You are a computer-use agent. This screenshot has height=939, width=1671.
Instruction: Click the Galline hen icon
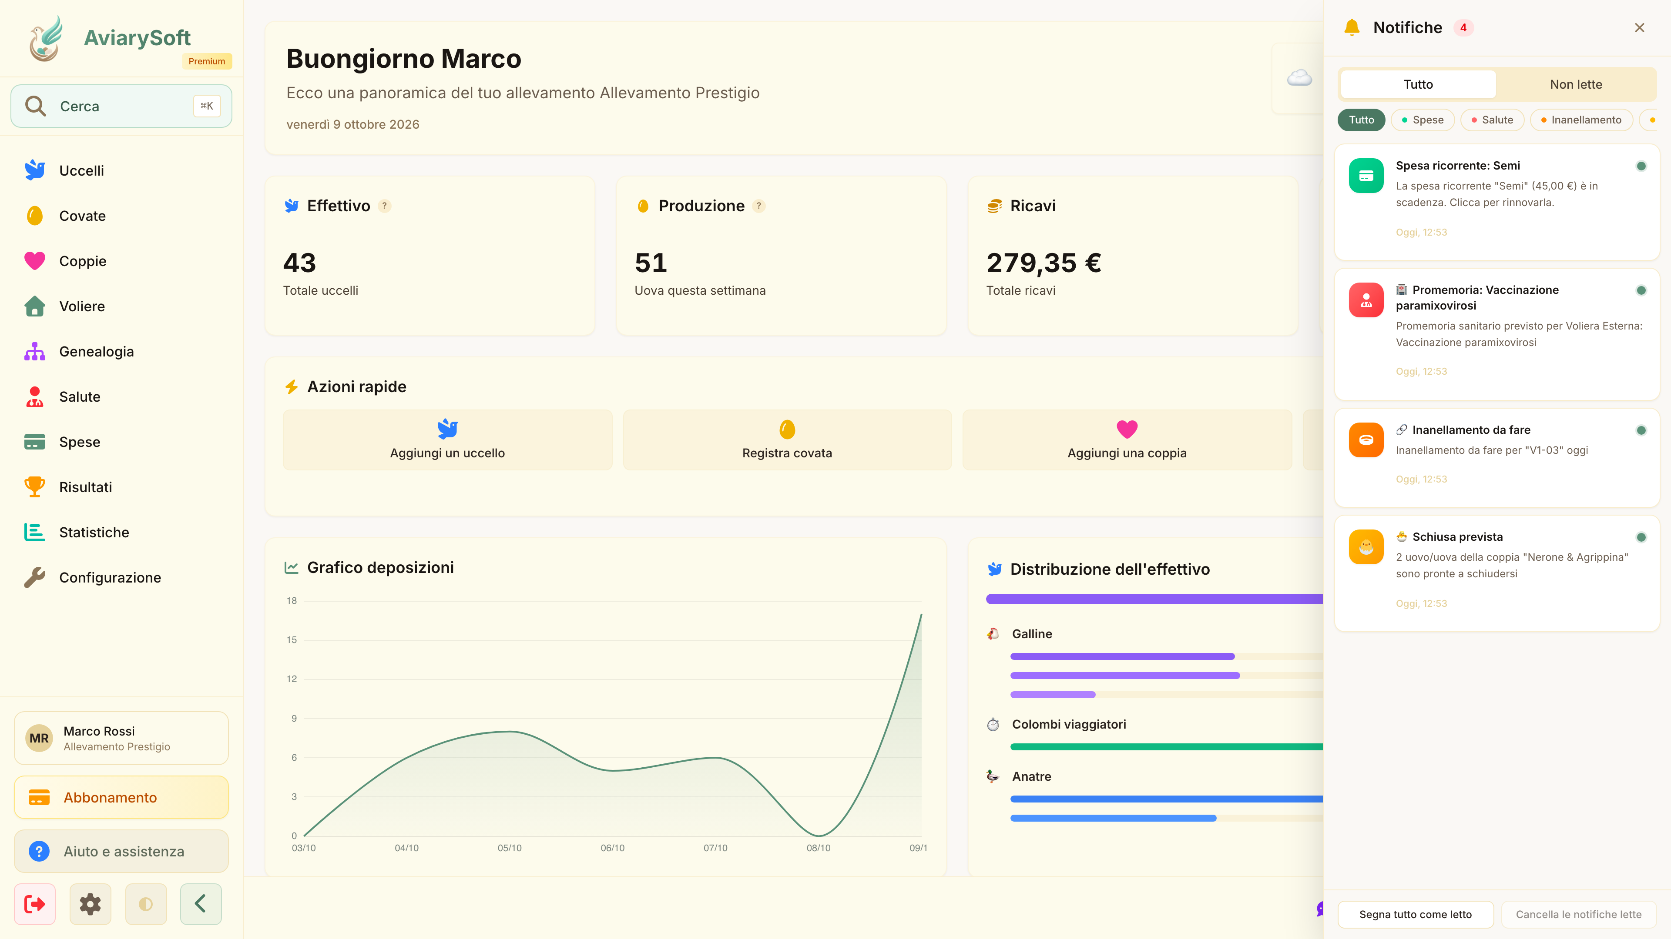pyautogui.click(x=993, y=634)
